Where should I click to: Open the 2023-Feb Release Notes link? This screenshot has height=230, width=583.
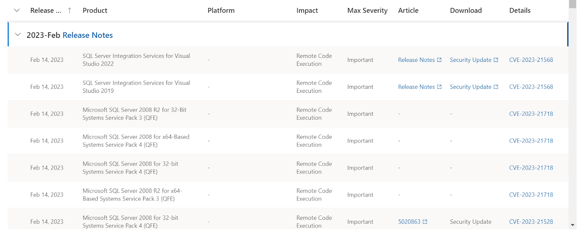coord(87,35)
